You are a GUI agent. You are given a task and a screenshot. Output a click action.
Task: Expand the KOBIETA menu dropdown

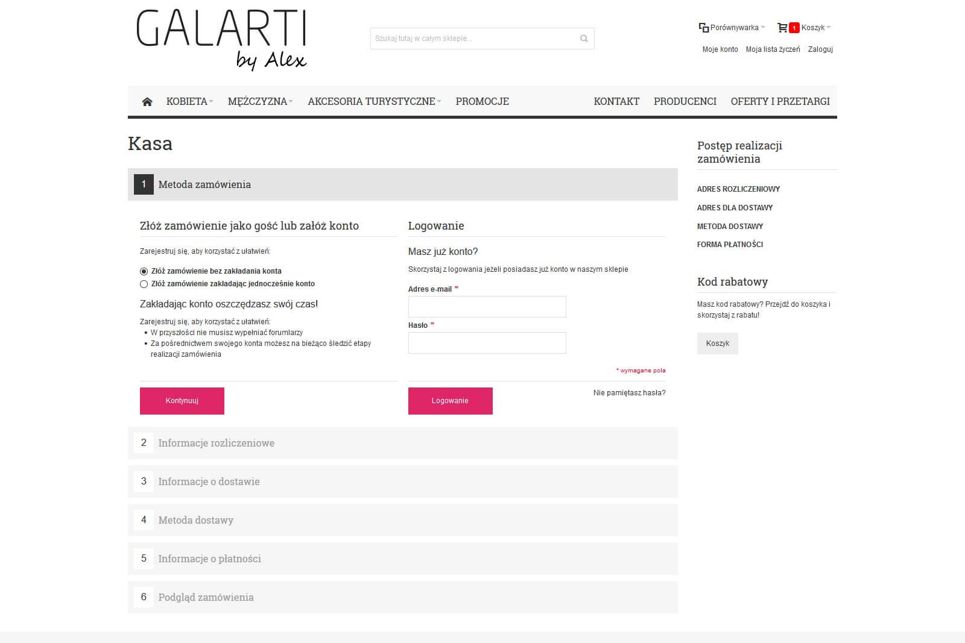[189, 102]
